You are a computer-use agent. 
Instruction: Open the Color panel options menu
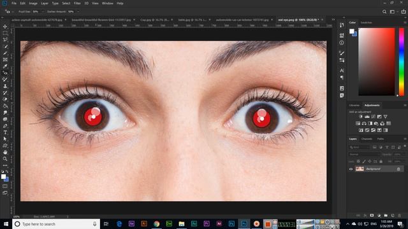click(x=405, y=23)
